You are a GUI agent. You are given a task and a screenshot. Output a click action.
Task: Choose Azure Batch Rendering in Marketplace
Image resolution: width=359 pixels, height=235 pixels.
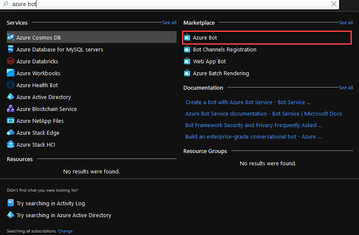tap(221, 74)
